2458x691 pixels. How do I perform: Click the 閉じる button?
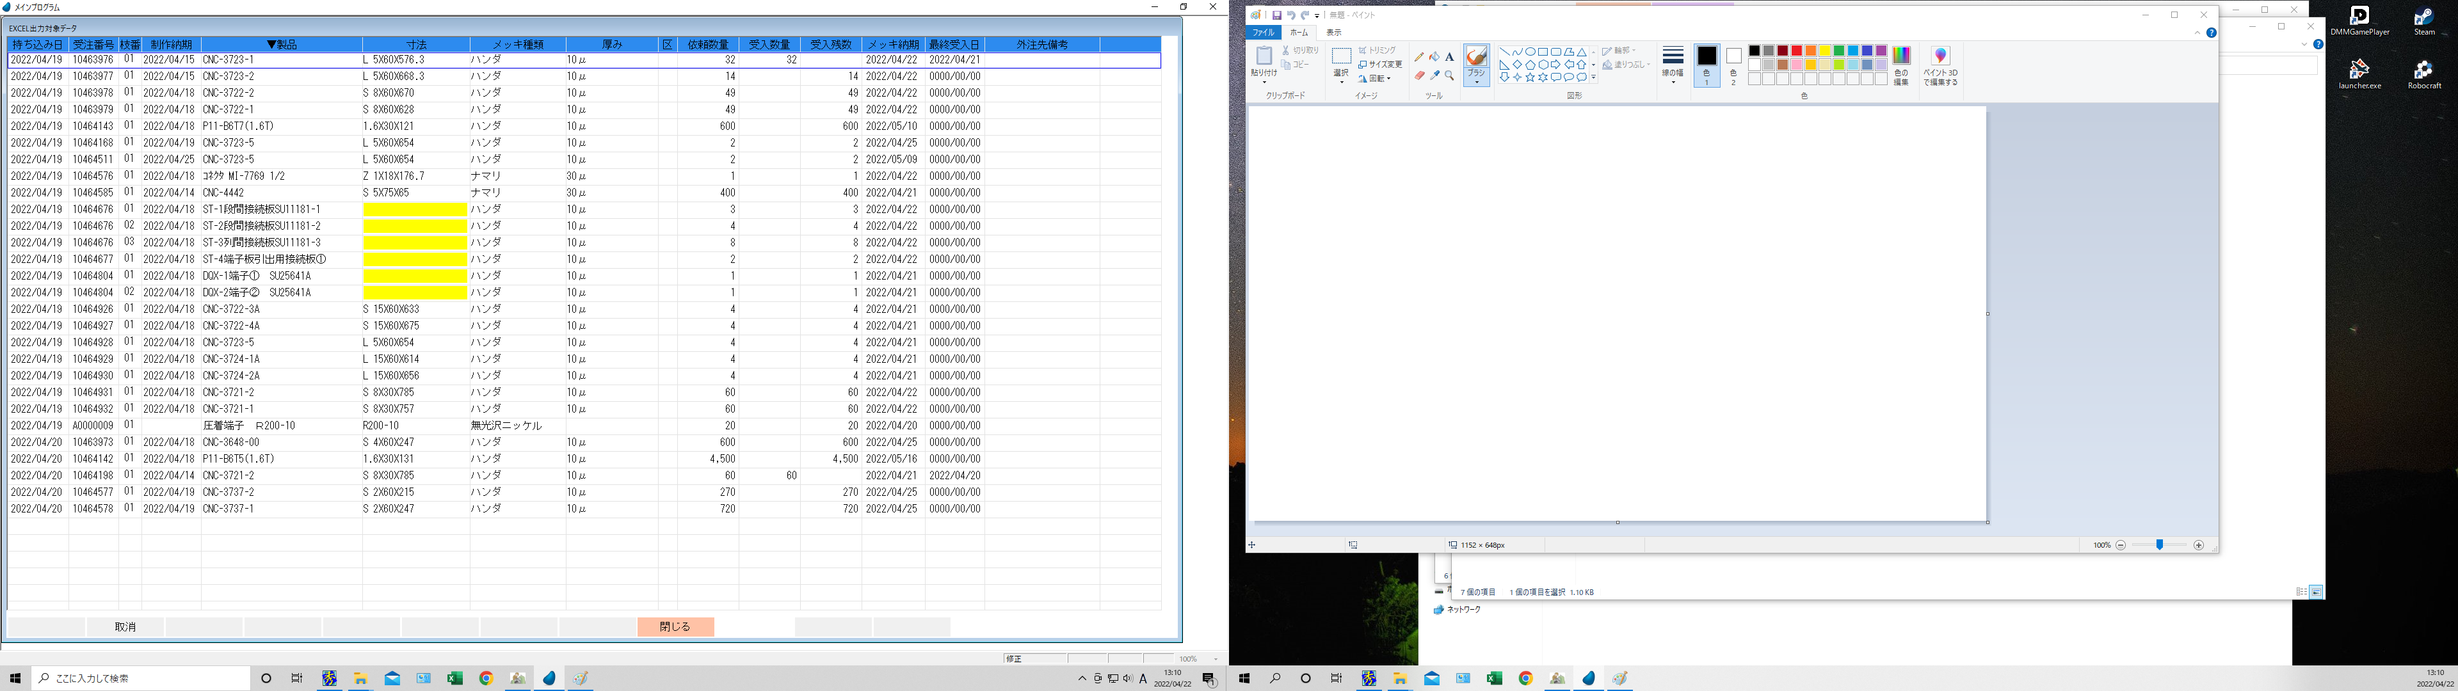[x=675, y=627]
